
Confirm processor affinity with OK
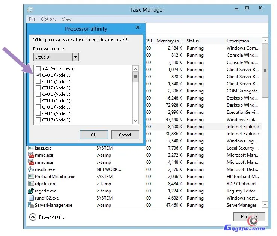point(94,135)
